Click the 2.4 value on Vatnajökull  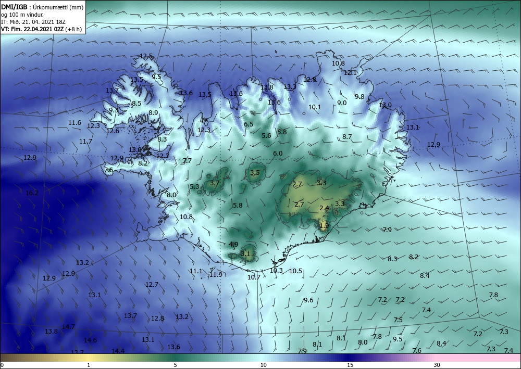[324, 208]
